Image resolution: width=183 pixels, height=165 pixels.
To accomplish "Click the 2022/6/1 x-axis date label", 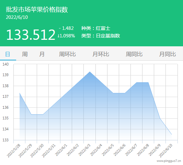I will point(61,150).
